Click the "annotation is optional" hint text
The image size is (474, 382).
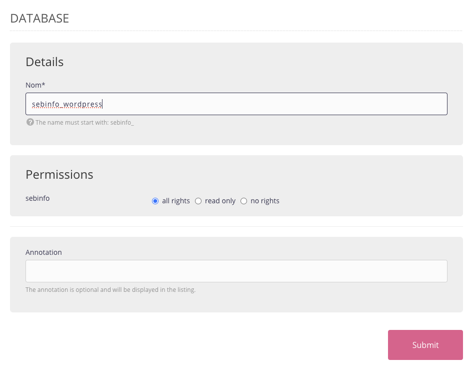click(110, 289)
